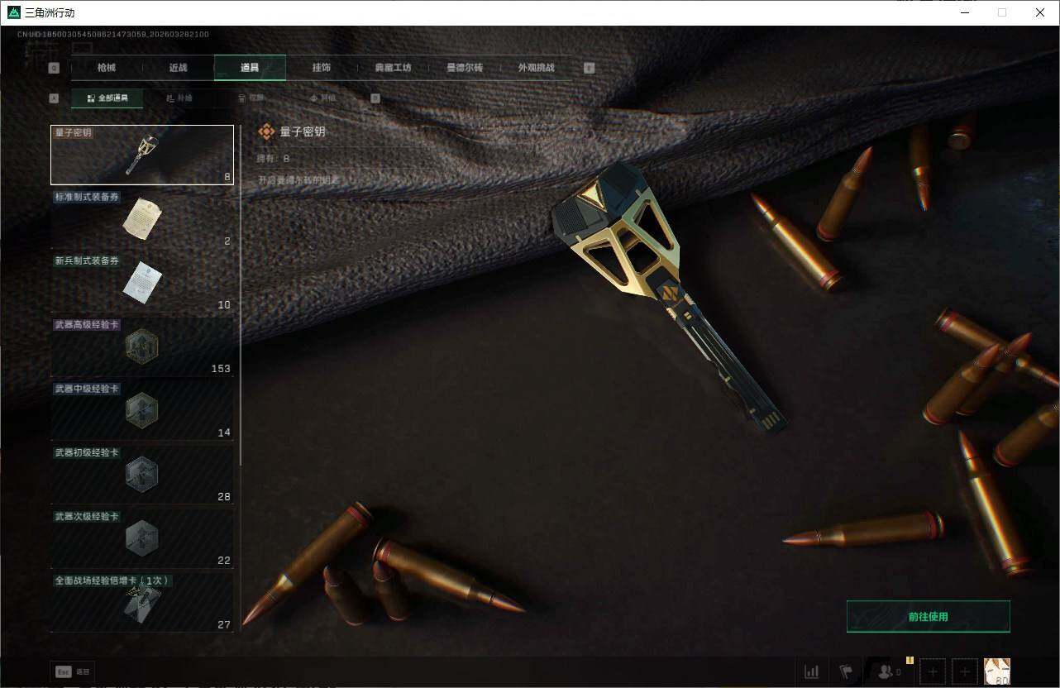Screen dimensions: 1060x688
Task: Click the orange quality icon beside 量子密钥 title
Action: 266,131
